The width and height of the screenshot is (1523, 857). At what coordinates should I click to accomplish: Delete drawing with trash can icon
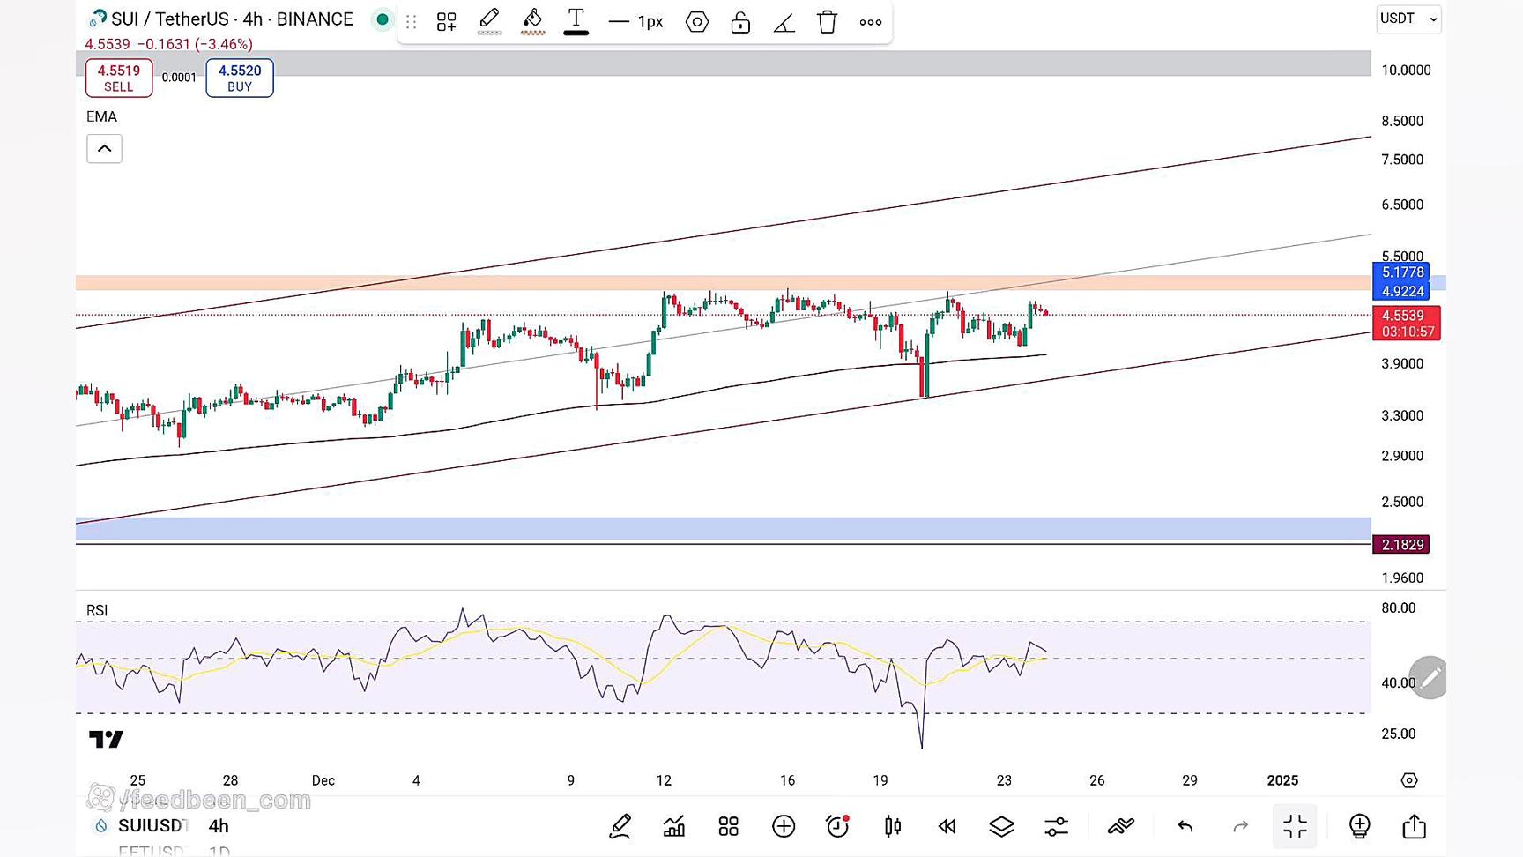point(827,22)
